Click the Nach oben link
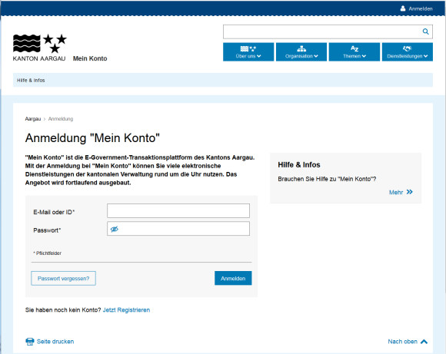This screenshot has height=354, width=446. (x=402, y=342)
